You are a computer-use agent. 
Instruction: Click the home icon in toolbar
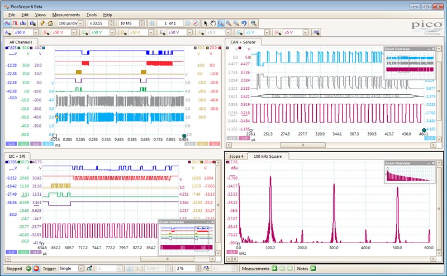pyautogui.click(x=50, y=23)
